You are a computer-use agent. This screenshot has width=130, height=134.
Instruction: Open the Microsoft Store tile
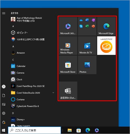[x=68, y=65]
